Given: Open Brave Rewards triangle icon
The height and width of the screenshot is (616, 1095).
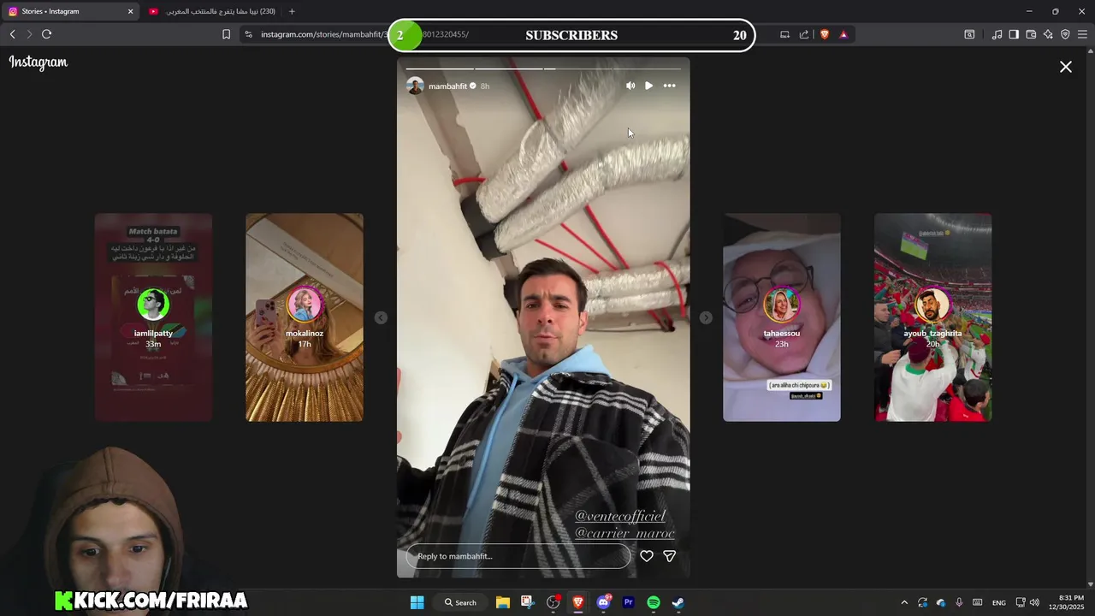Looking at the screenshot, I should coord(843,34).
